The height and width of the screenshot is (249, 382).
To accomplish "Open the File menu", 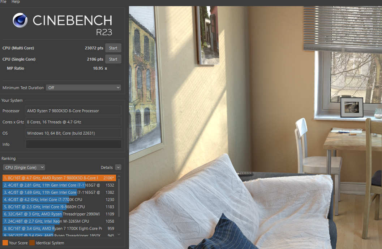I will pyautogui.click(x=3, y=1).
